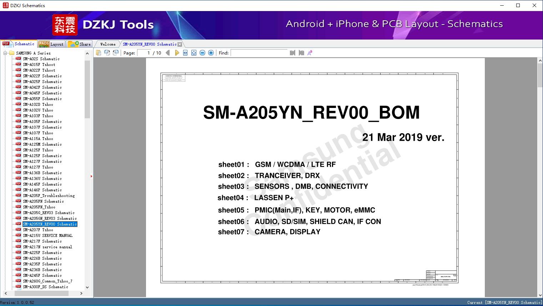Image resolution: width=543 pixels, height=306 pixels.
Task: Click the PDF icon beside SM-A260G_Common_Tshoo_7
Action: click(19, 281)
